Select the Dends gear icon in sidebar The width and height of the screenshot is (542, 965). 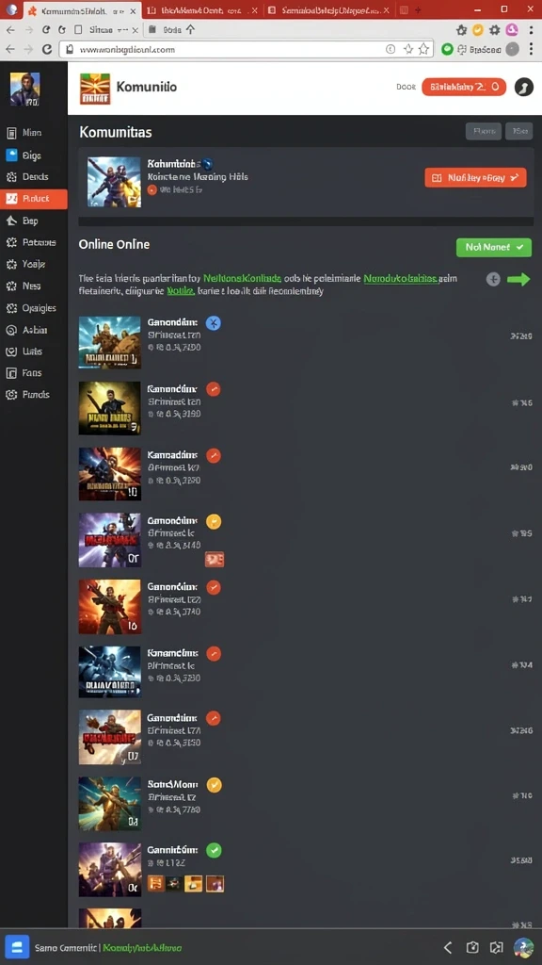[x=11, y=176]
